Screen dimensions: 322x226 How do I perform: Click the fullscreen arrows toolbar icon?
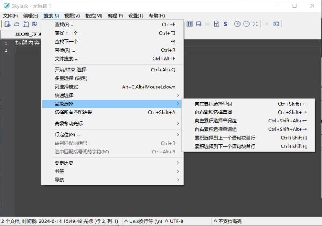tap(255, 24)
